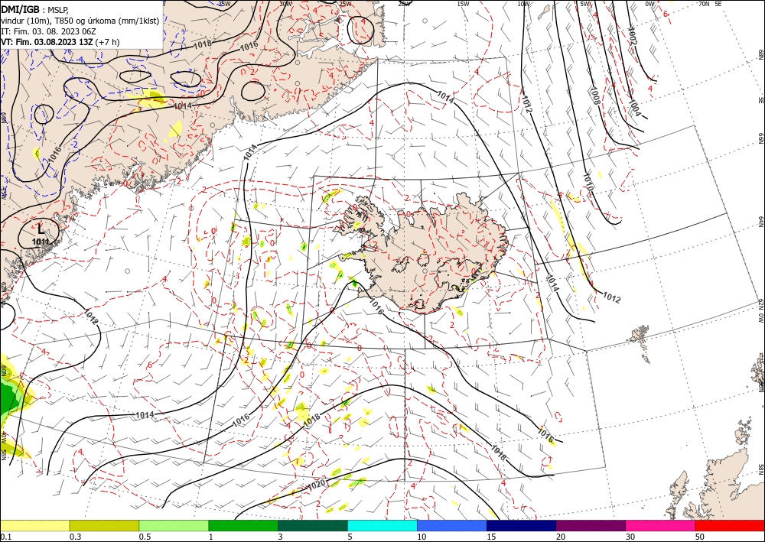Viewport: 765px width, 542px height.
Task: Click the "1020" isobar label
Action: pos(317,485)
